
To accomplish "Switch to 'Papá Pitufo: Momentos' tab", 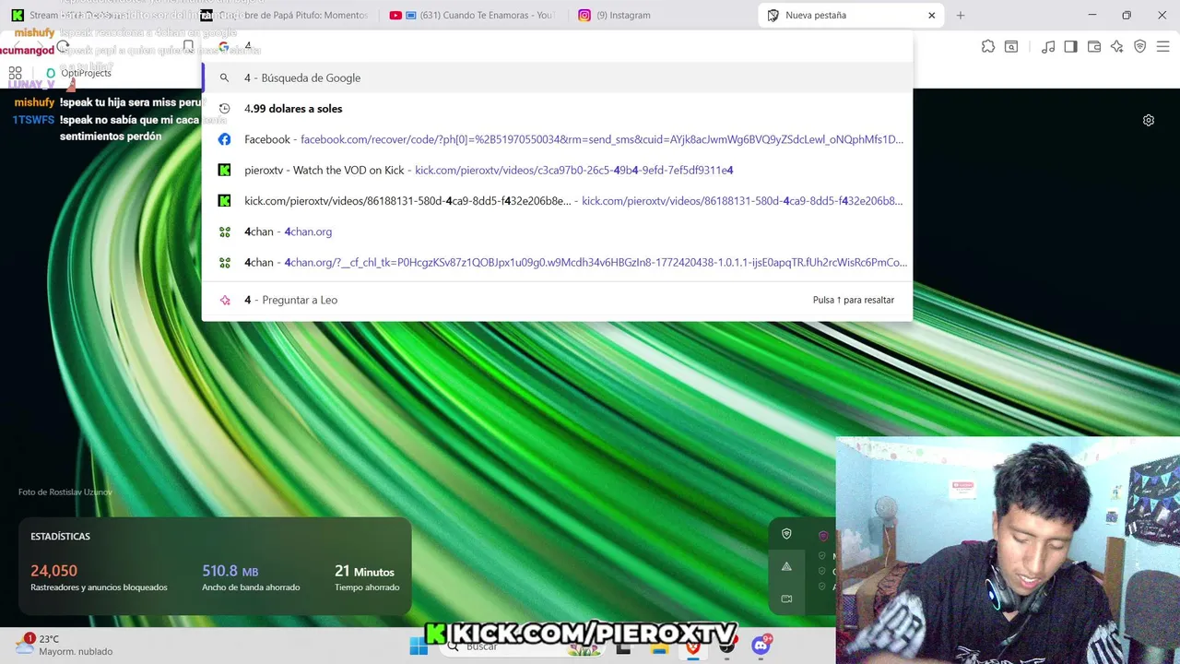I will [x=288, y=15].
